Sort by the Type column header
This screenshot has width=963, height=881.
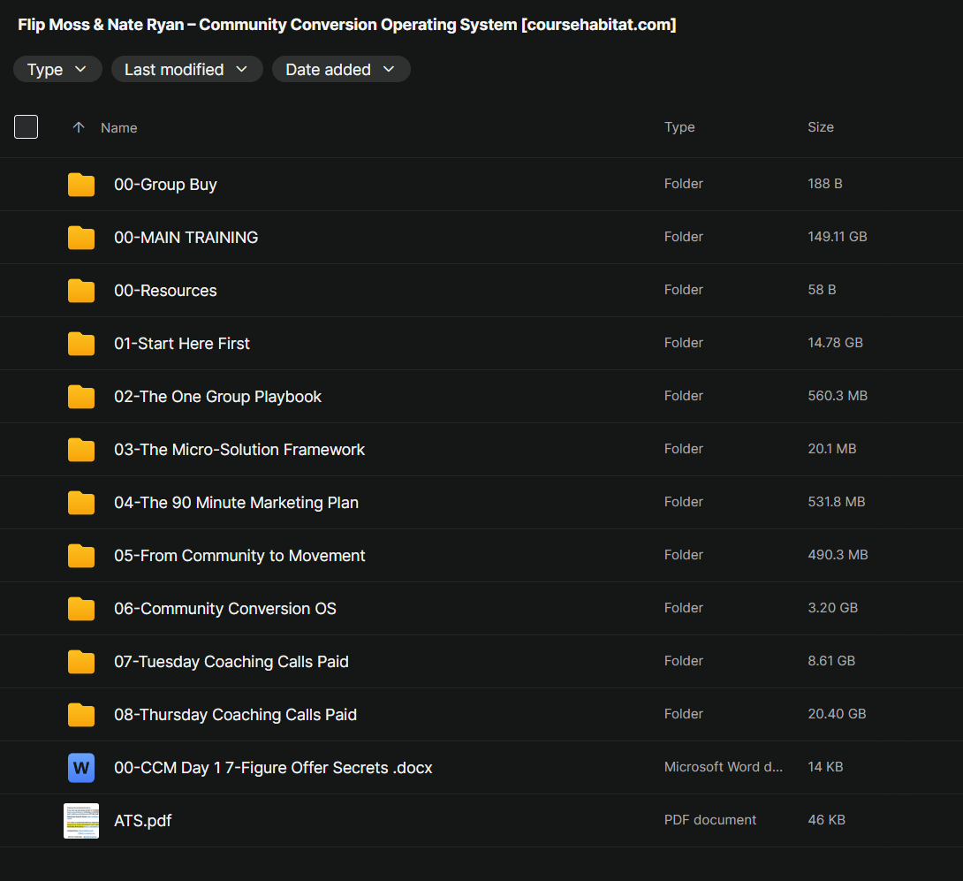(x=679, y=127)
